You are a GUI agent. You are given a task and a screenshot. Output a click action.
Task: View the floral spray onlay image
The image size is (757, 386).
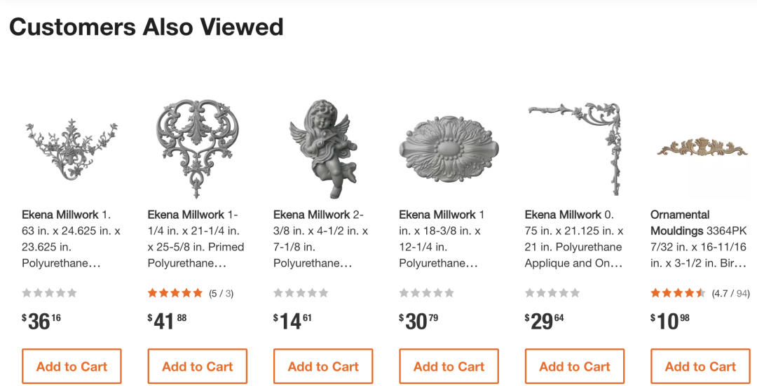tap(71, 148)
